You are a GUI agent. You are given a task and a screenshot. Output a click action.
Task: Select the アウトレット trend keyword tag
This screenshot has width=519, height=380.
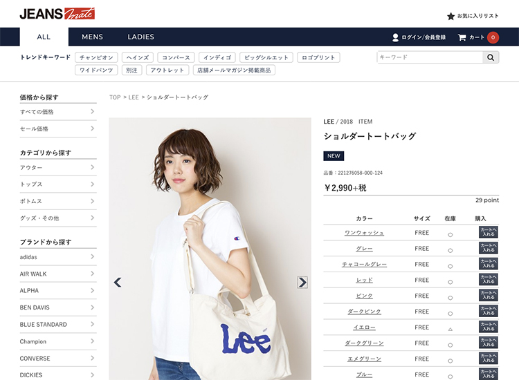click(x=167, y=70)
